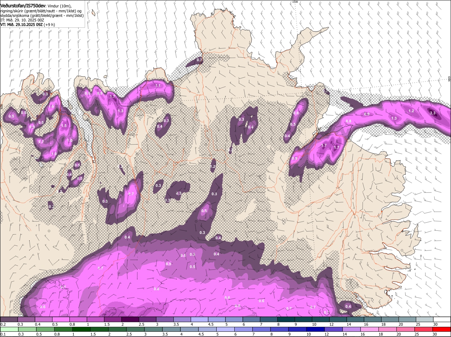Screen dimensions: 451x337
Task: Pick the upper legend swatch labeled 6
Action: tap(251, 319)
